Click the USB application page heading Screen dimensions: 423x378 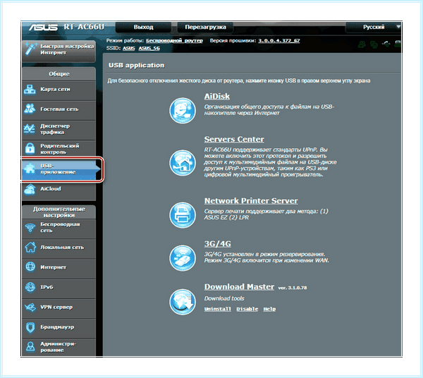(x=136, y=66)
